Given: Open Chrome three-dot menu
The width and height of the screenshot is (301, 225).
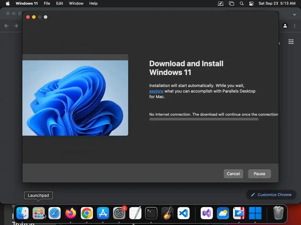Looking at the screenshot, I should [295, 26].
